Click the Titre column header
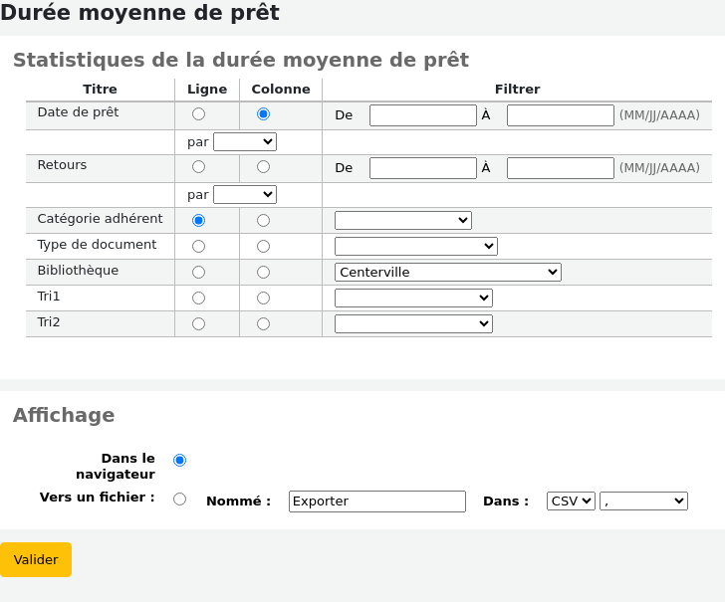The width and height of the screenshot is (725, 602). coord(100,90)
